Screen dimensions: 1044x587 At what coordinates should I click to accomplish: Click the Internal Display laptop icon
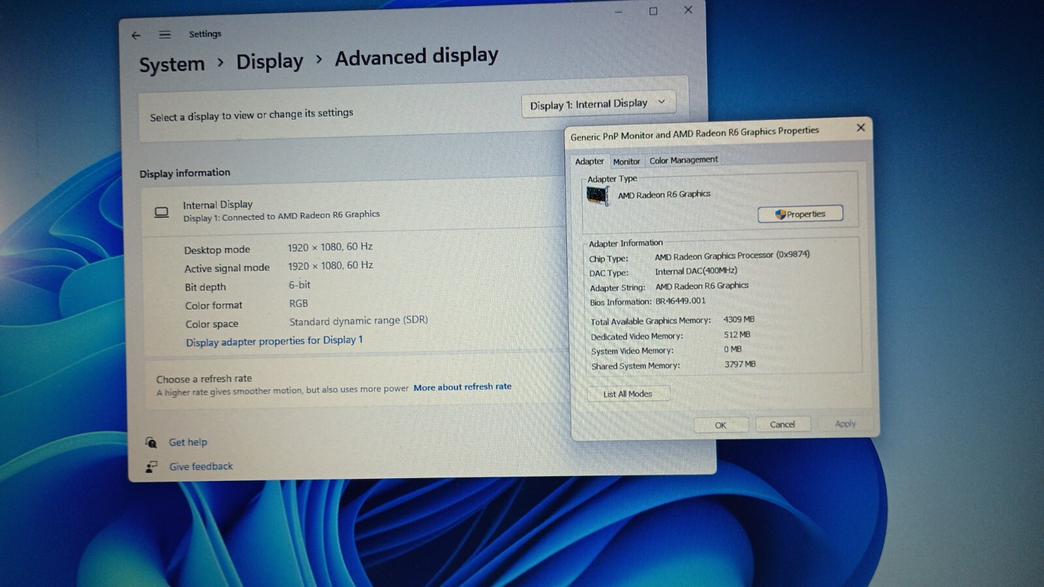161,213
